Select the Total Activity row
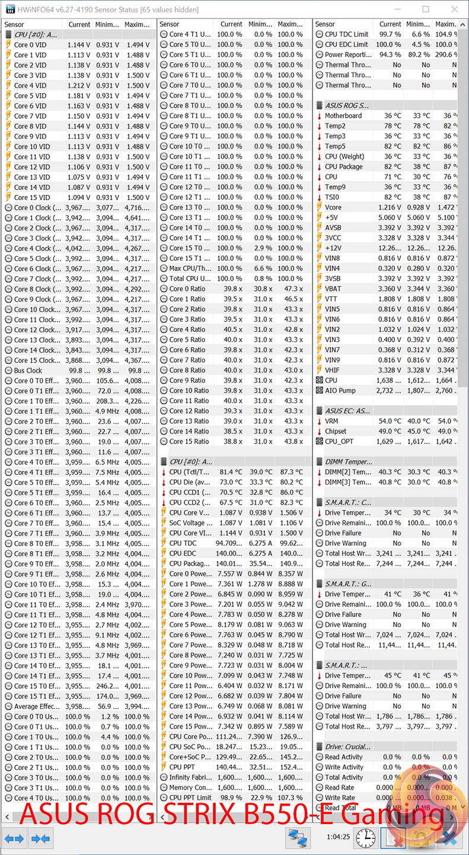This screenshot has height=855, width=469. click(x=385, y=777)
